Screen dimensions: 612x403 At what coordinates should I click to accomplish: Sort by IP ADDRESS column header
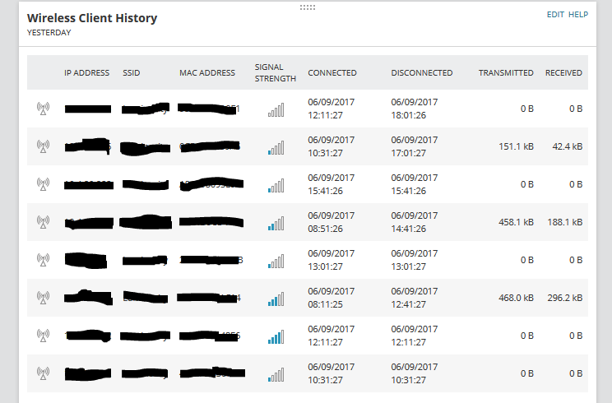coord(86,73)
